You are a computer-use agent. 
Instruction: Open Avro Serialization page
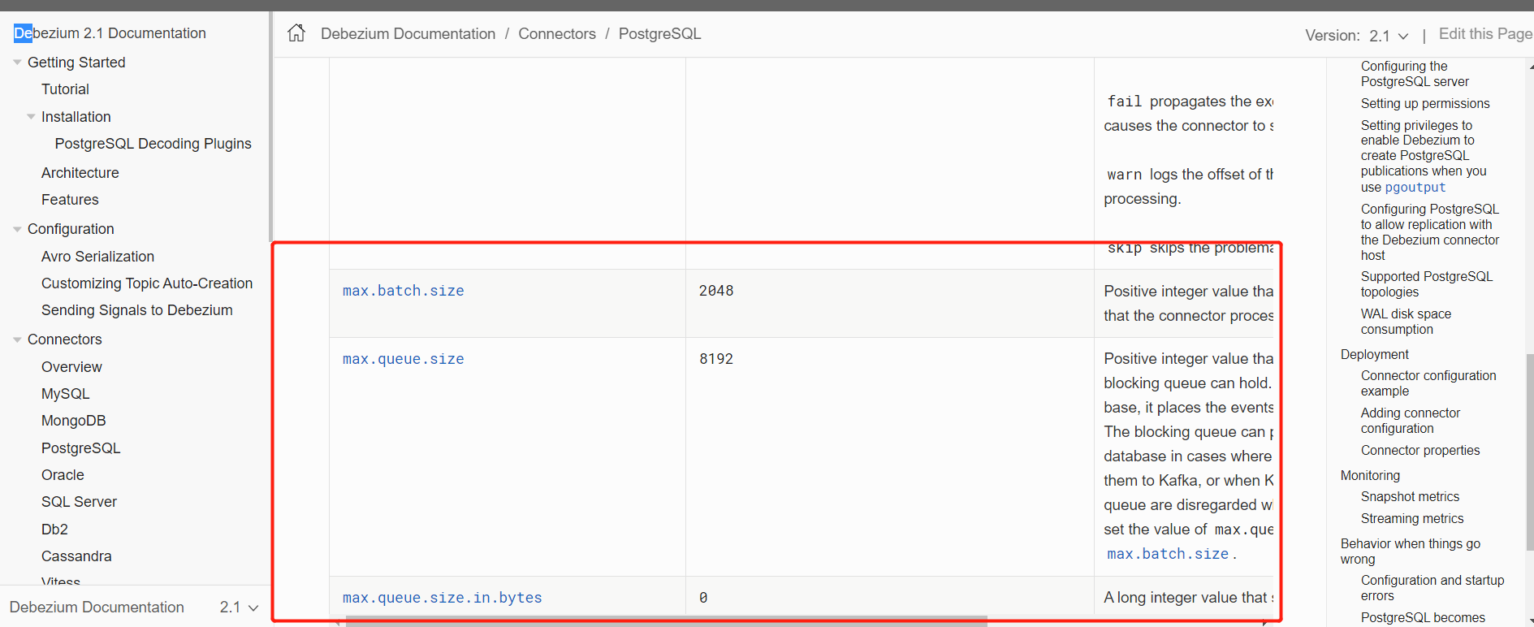pyautogui.click(x=97, y=257)
